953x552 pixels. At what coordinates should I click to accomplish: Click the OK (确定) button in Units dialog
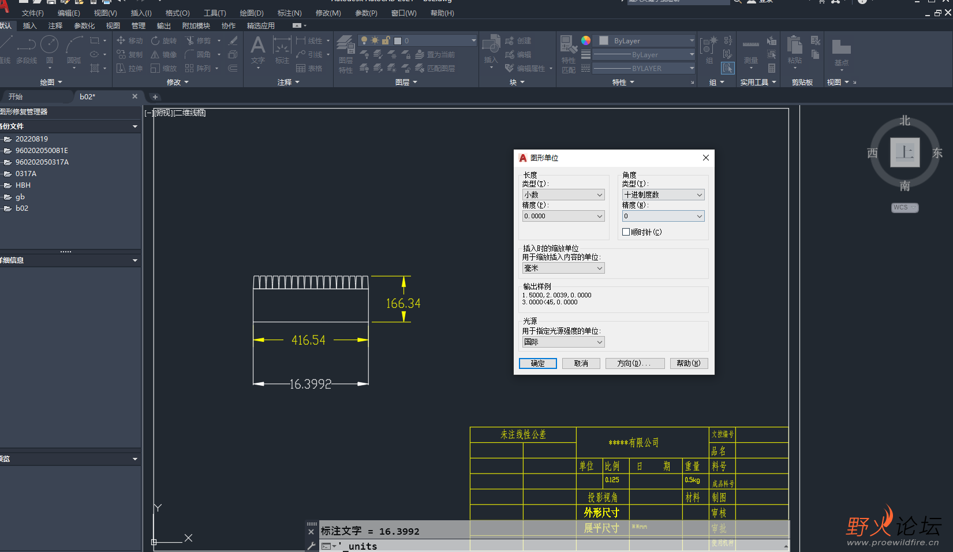click(537, 363)
